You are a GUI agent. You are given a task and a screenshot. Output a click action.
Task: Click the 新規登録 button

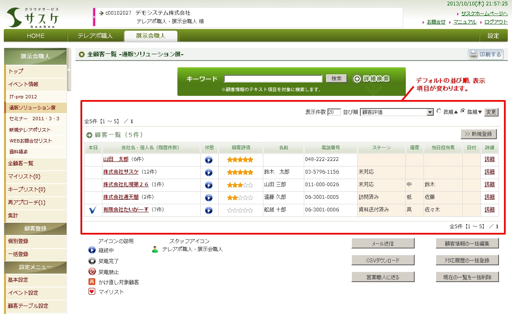pos(478,134)
